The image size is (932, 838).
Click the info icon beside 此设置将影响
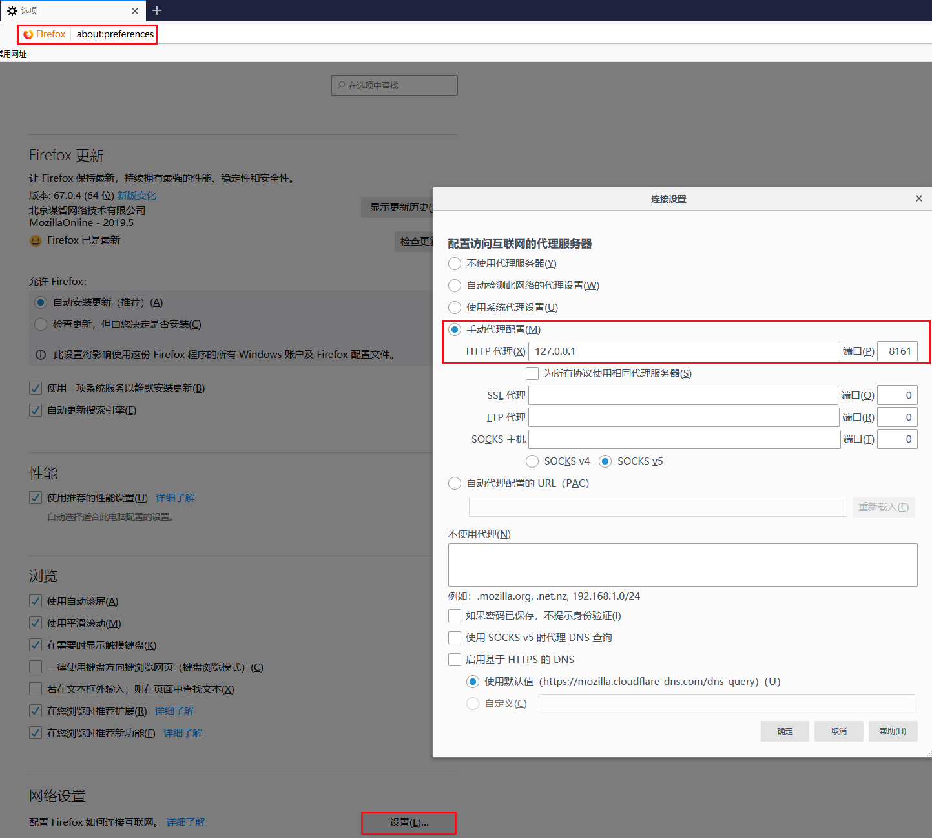coord(40,355)
